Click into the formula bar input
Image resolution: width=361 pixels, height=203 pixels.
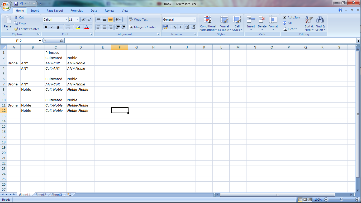(x=210, y=41)
